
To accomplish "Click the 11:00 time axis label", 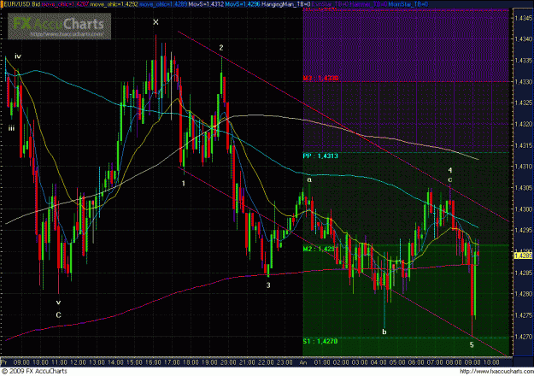I will coord(59,362).
